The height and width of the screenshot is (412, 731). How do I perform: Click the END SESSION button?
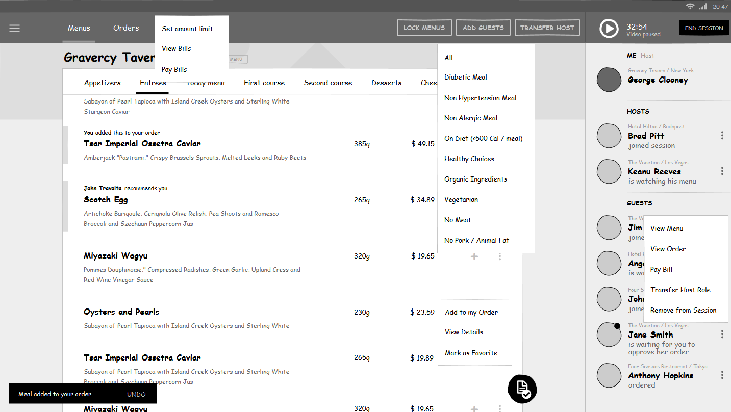coord(704,28)
